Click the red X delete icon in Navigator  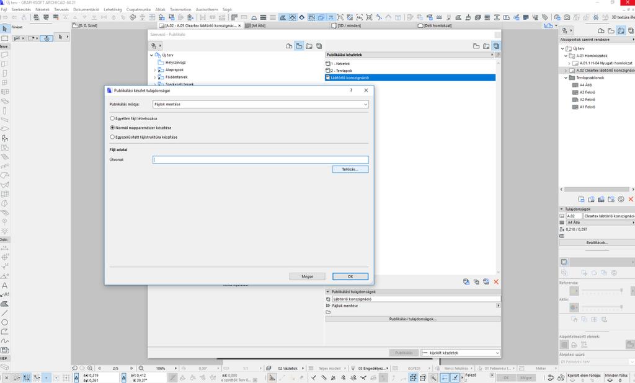tap(631, 199)
